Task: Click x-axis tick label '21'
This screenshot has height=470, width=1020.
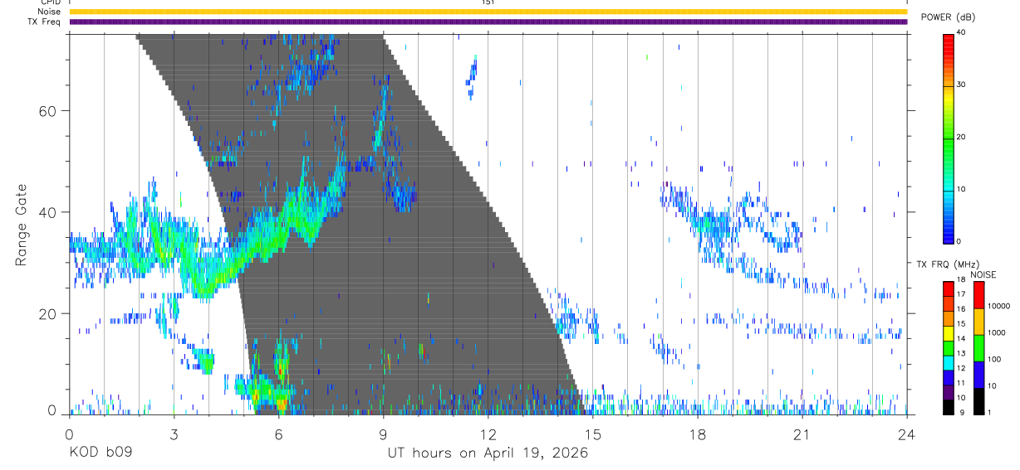Action: pyautogui.click(x=802, y=434)
